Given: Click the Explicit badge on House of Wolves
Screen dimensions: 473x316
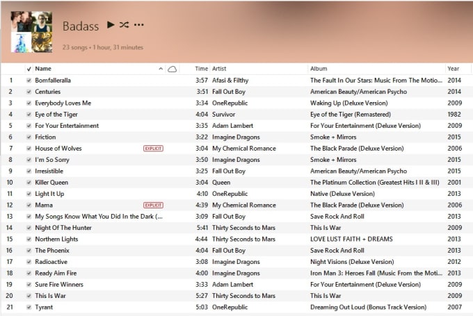Looking at the screenshot, I should (153, 149).
